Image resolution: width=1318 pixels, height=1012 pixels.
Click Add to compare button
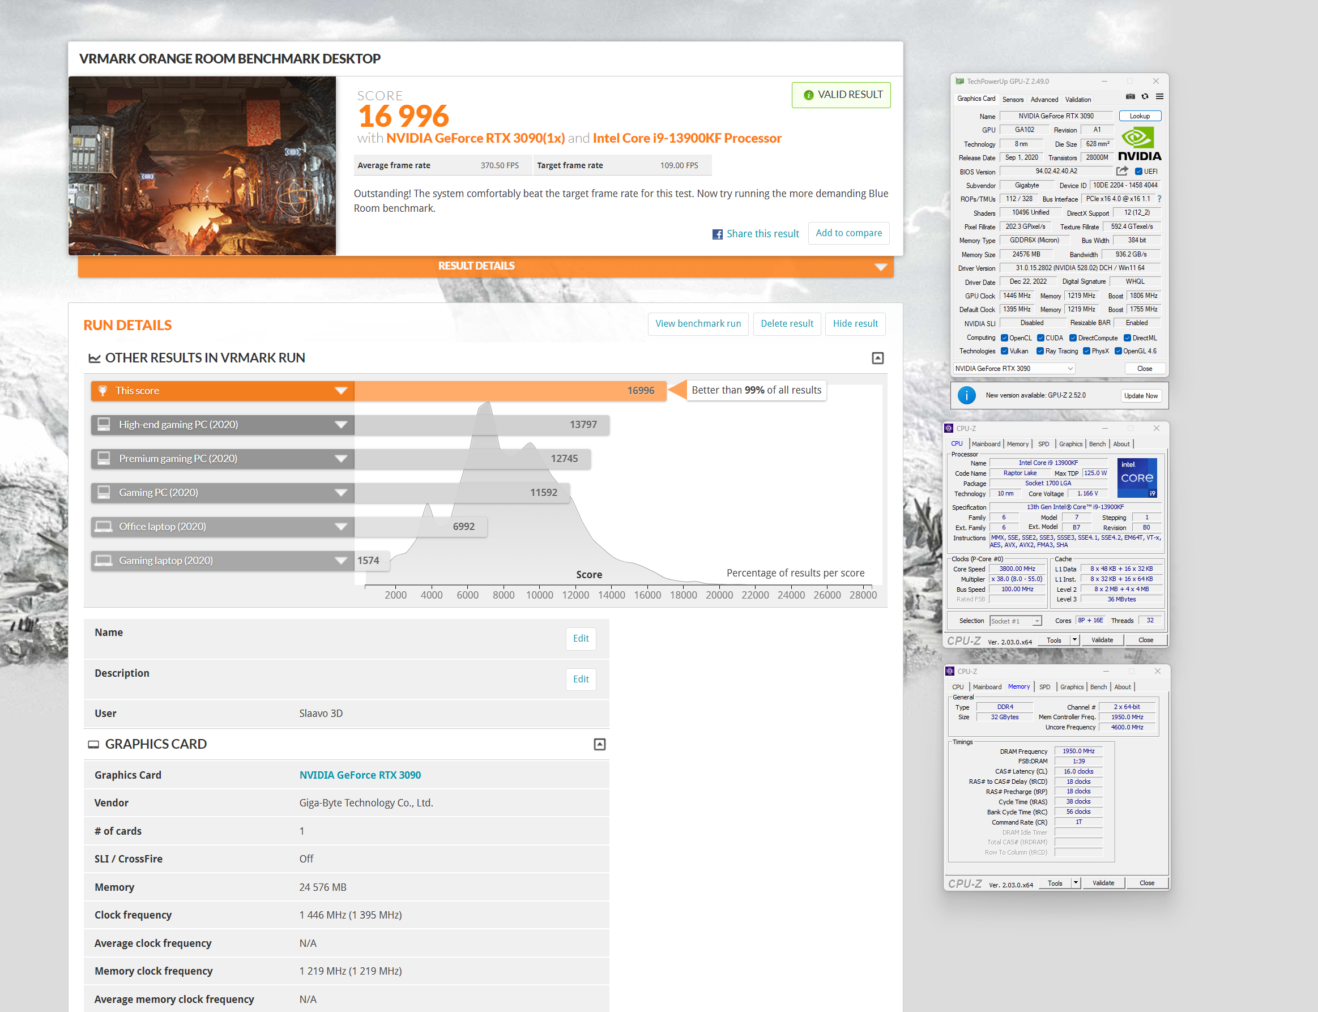[x=848, y=233]
